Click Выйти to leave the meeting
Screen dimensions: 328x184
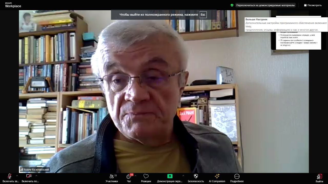(x=319, y=178)
